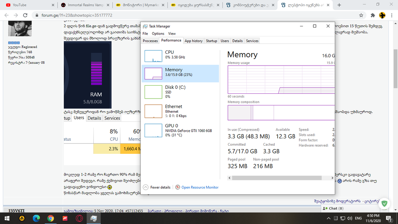Reload the forum.ge page
The image size is (398, 224).
pyautogui.click(x=25, y=15)
